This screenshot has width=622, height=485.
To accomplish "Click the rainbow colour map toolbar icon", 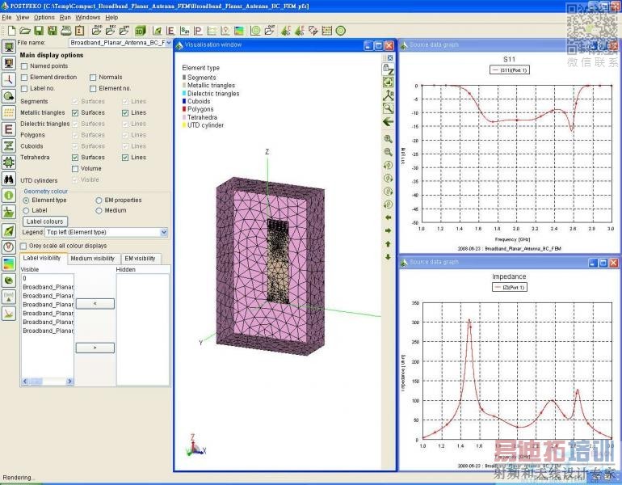I will pyautogui.click(x=239, y=31).
